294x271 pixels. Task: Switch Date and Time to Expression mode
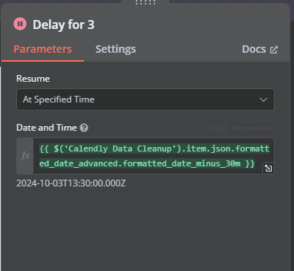pos(251,128)
